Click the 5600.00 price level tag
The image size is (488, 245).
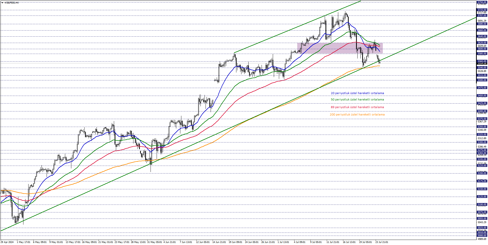click(482, 49)
